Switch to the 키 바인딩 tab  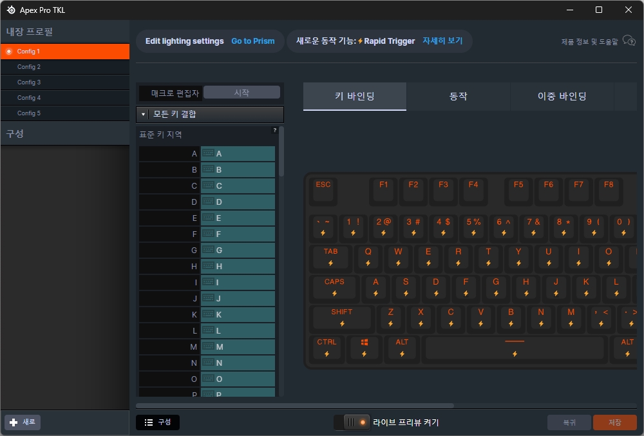(355, 96)
